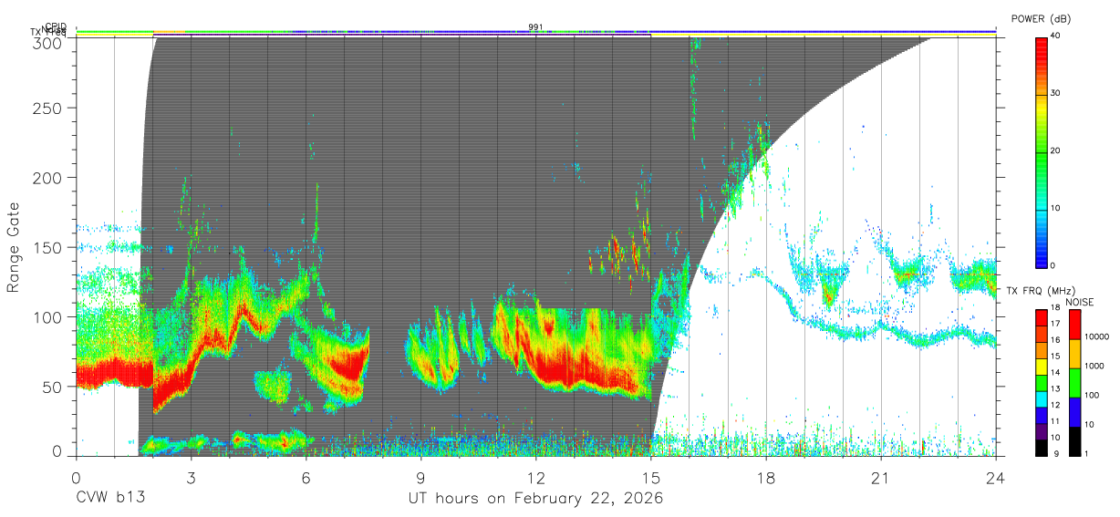Click the power color bar gradient
The height and width of the screenshot is (517, 1120).
point(1042,151)
